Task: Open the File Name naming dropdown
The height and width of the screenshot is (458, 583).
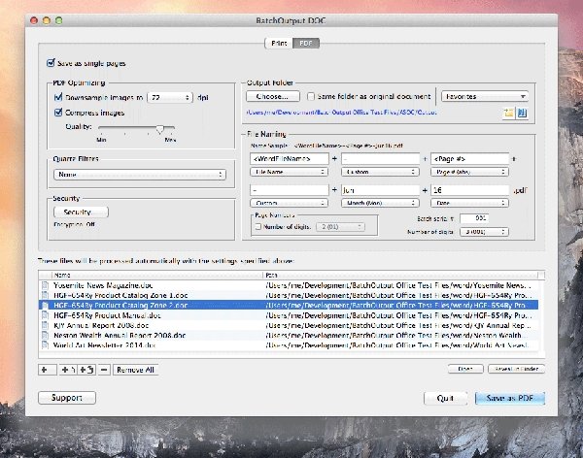Action: coord(289,172)
